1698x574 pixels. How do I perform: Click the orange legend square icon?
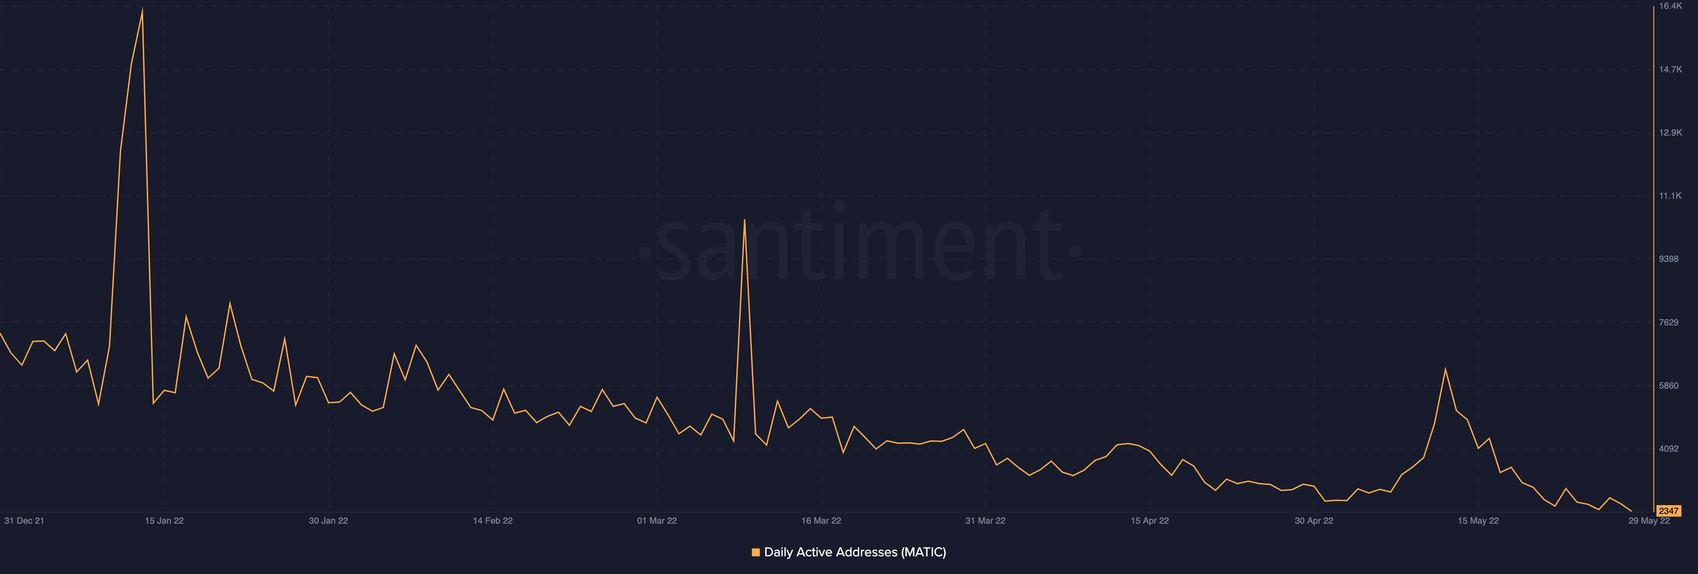point(757,553)
